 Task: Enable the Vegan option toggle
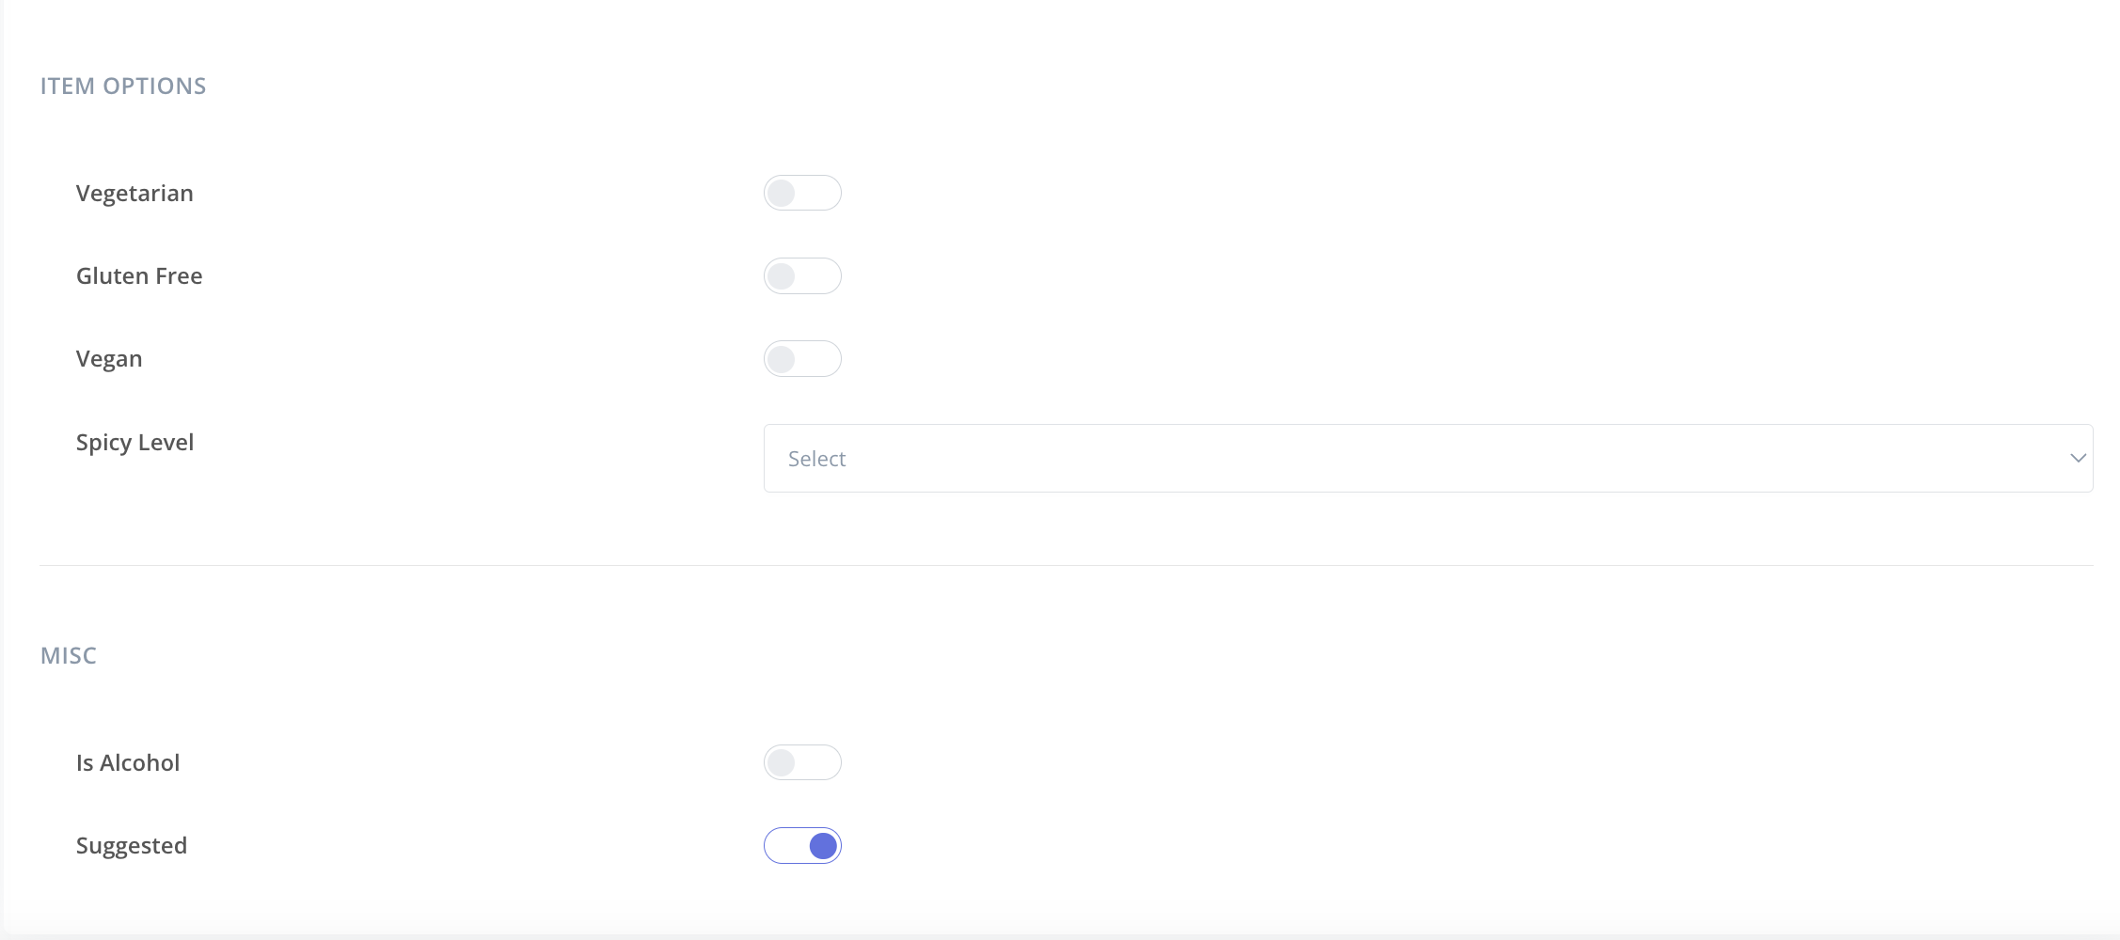(x=802, y=358)
